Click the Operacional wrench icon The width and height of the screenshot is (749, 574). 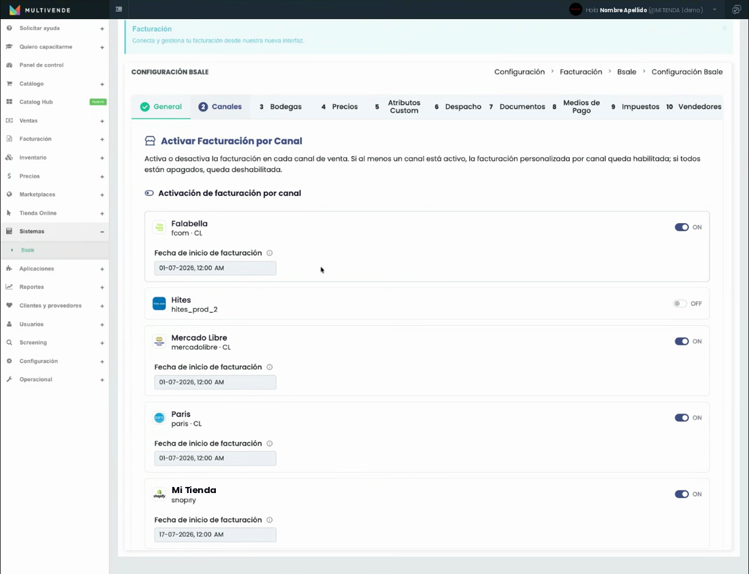9,379
